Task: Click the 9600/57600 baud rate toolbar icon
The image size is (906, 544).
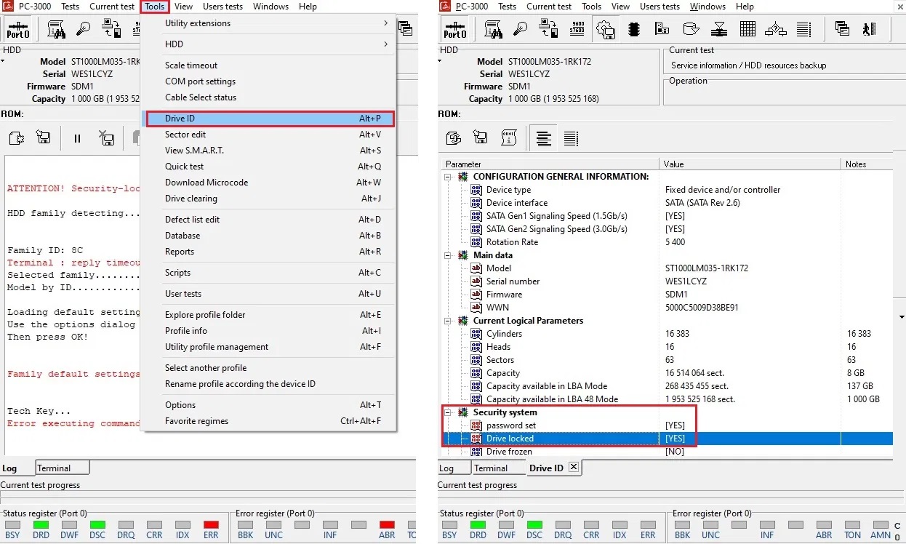Action: tap(577, 29)
